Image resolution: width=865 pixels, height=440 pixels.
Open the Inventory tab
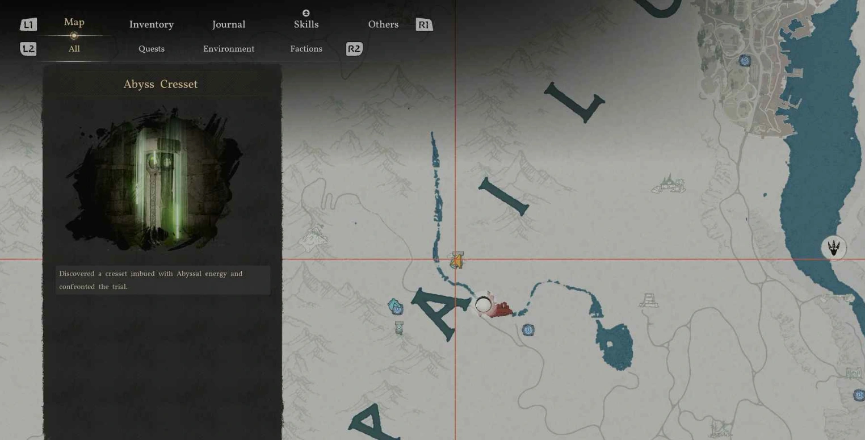click(x=151, y=24)
